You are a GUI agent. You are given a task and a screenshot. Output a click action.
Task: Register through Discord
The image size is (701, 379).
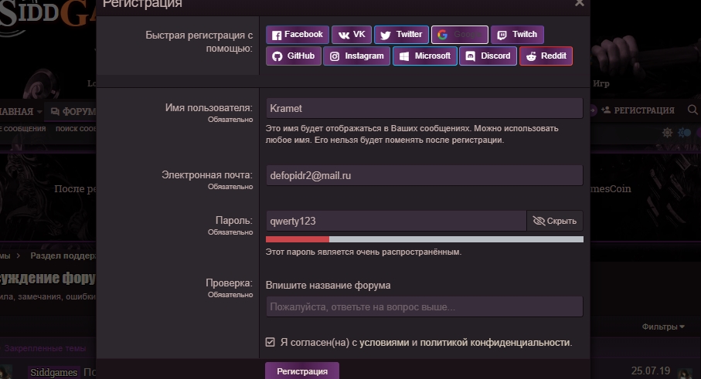pos(488,56)
